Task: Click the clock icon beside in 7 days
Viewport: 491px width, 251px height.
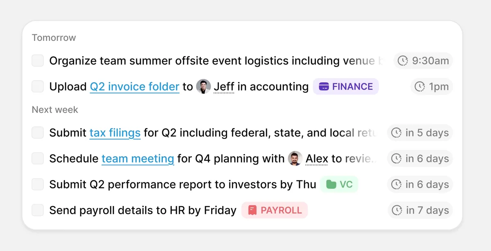Action: pyautogui.click(x=397, y=210)
